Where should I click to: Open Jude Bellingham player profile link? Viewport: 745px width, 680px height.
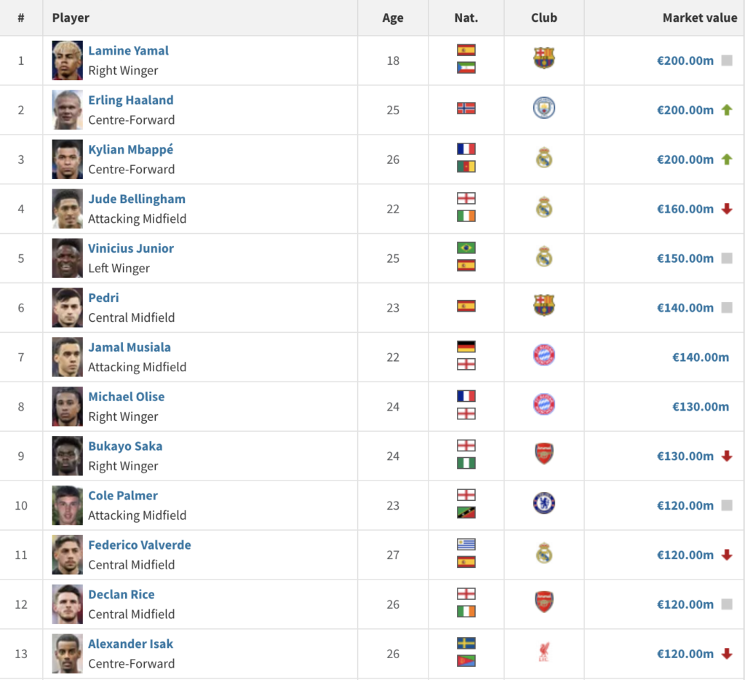click(137, 199)
